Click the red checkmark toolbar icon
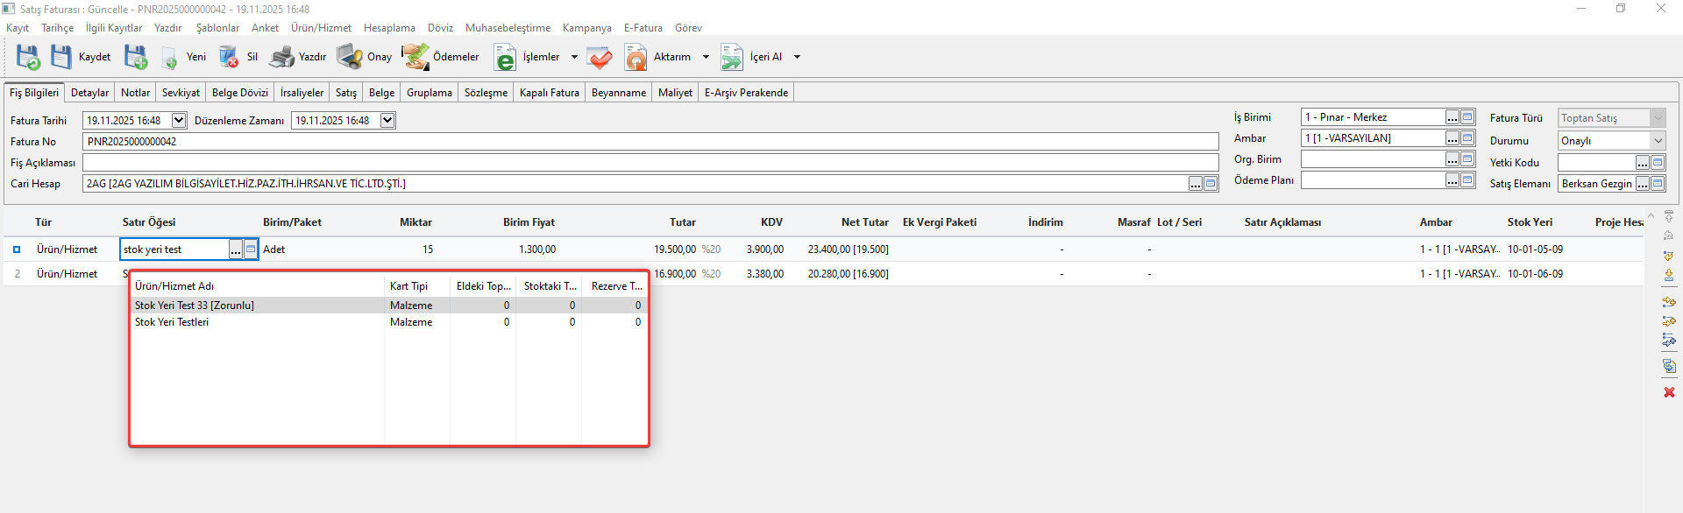The height and width of the screenshot is (513, 1683). pyautogui.click(x=600, y=58)
